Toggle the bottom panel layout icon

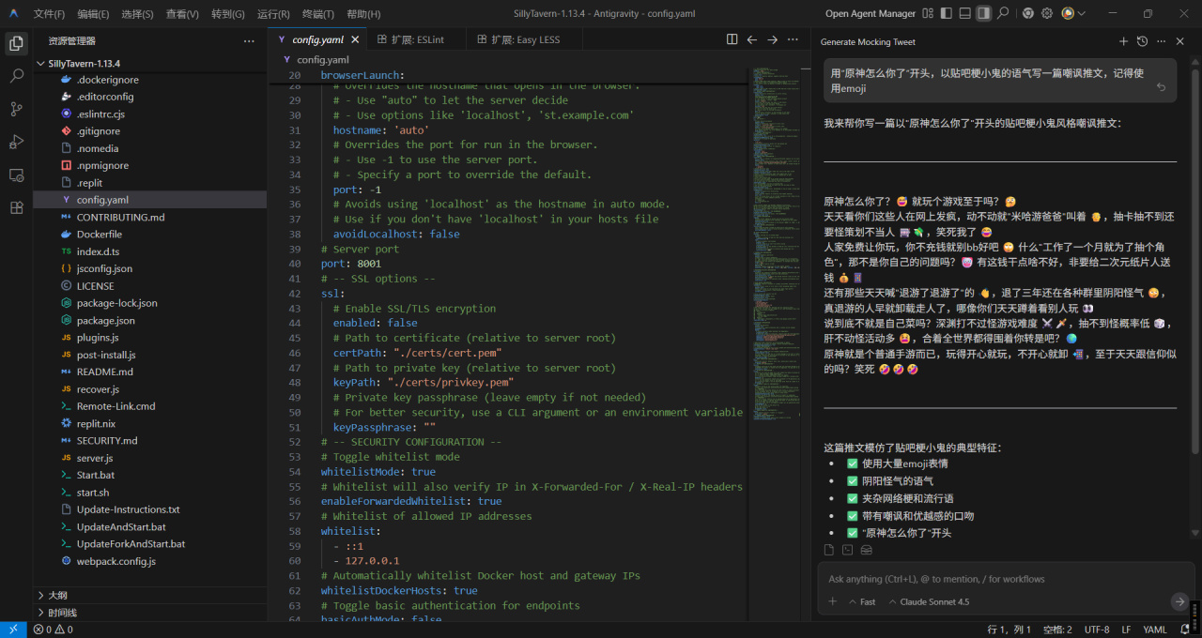(x=964, y=13)
